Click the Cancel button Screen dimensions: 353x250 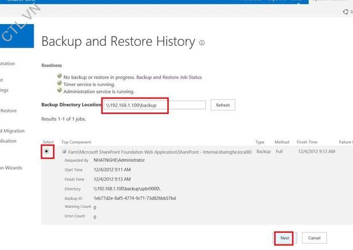pyautogui.click(x=314, y=238)
